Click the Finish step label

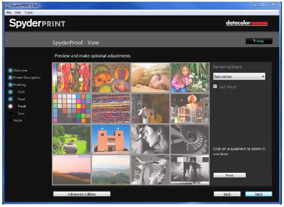click(x=18, y=121)
